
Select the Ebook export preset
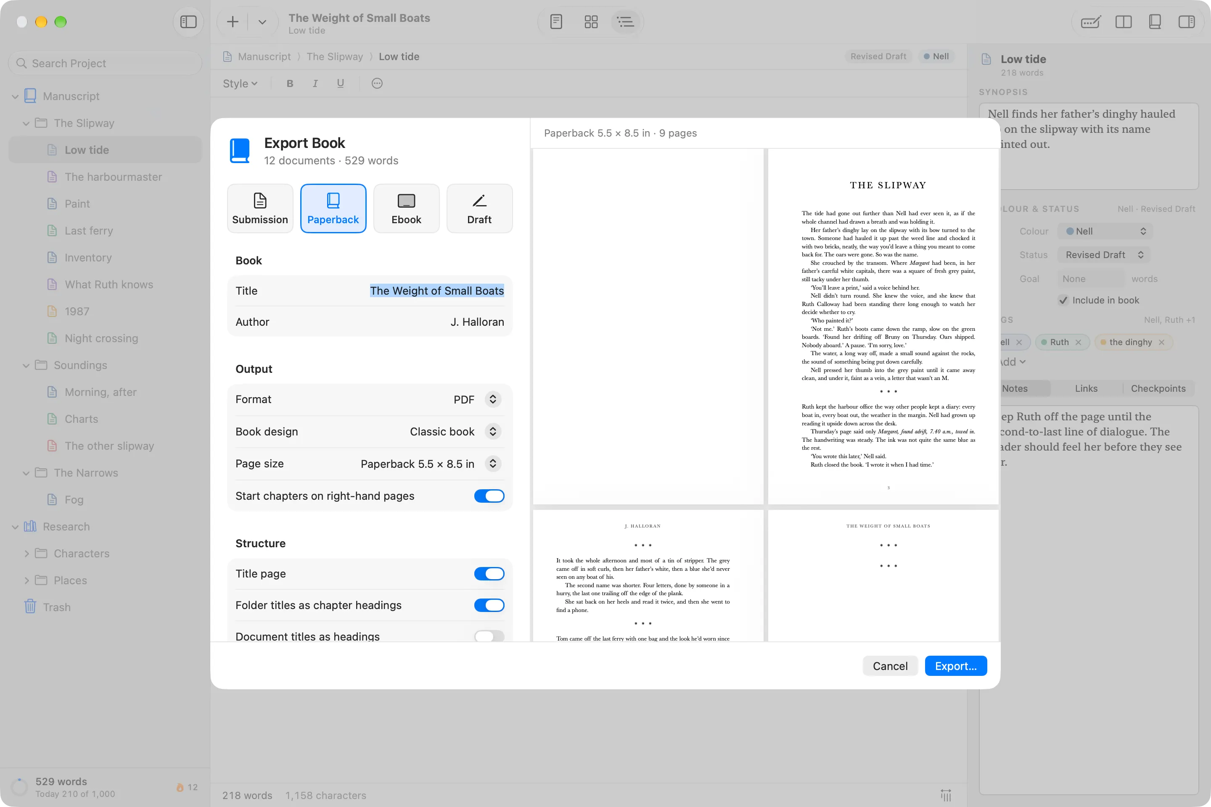(406, 208)
